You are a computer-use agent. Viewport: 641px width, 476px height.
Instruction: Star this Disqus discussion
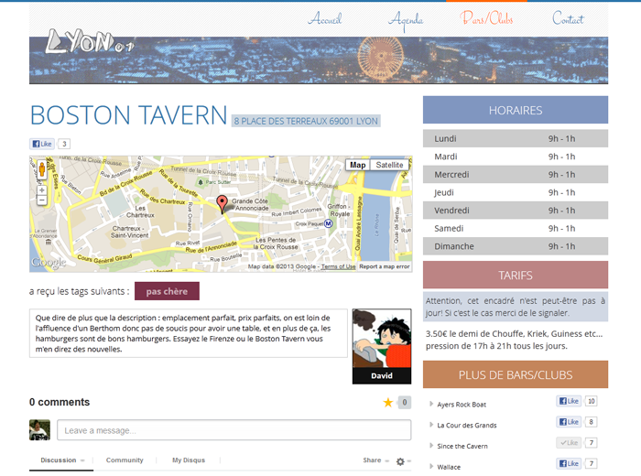(388, 403)
